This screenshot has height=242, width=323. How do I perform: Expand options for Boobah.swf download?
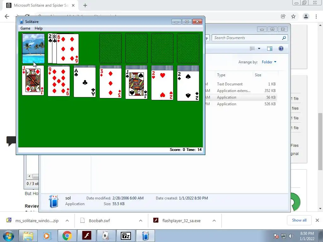click(x=141, y=221)
